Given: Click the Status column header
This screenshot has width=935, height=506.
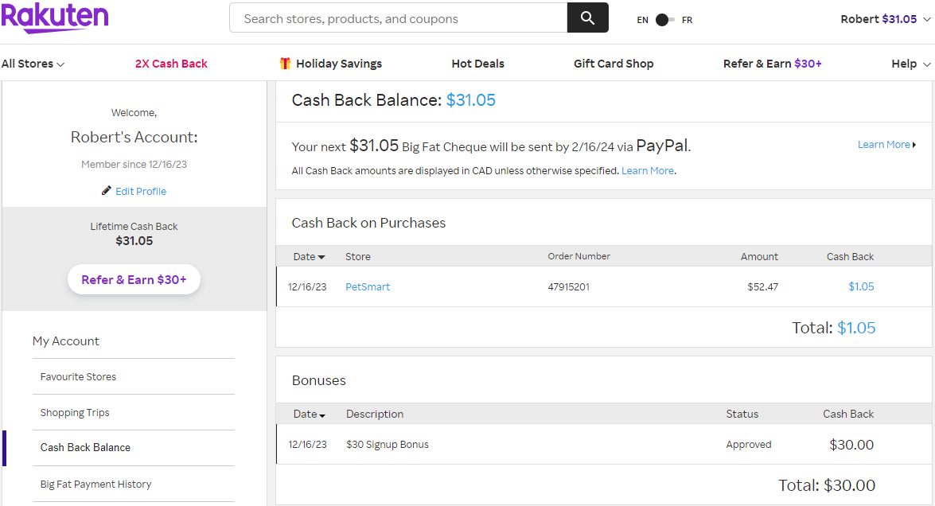Looking at the screenshot, I should (742, 415).
